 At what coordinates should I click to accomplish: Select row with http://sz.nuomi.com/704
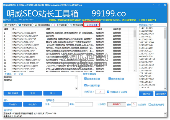[x=68, y=39]
